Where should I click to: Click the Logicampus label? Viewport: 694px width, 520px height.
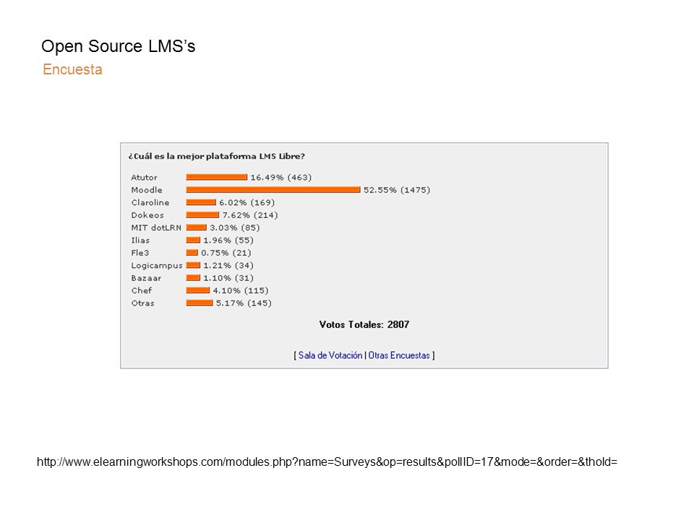(x=157, y=266)
